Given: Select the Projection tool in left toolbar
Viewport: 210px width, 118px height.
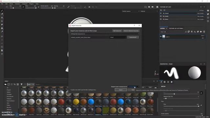Looking at the screenshot, I should pyautogui.click(x=2, y=18).
